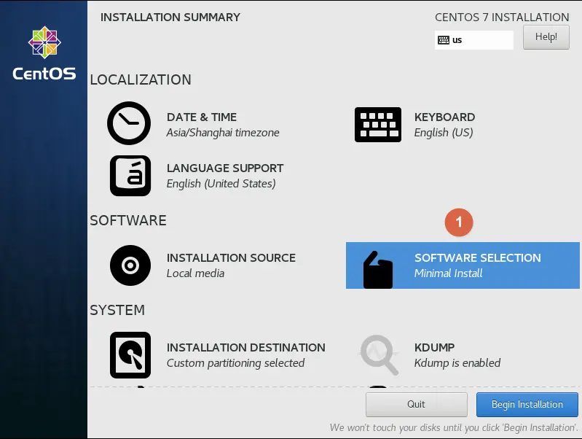The height and width of the screenshot is (439, 582).
Task: Open the KEYBOARD settings label
Action: pyautogui.click(x=444, y=117)
